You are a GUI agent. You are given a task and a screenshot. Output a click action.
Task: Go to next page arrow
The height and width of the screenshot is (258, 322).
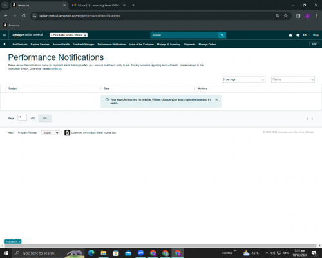pos(312,119)
